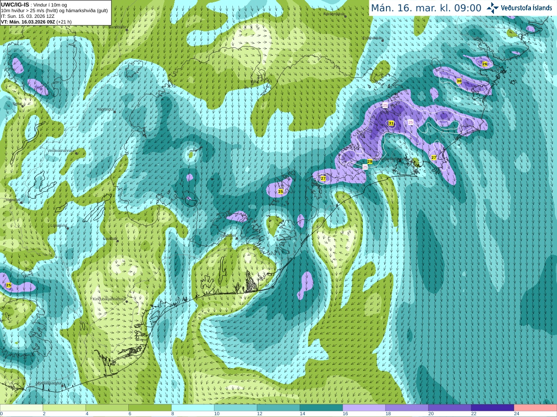Click the legend scale number 16
Image resolution: width=557 pixels, height=417 pixels.
(x=345, y=414)
